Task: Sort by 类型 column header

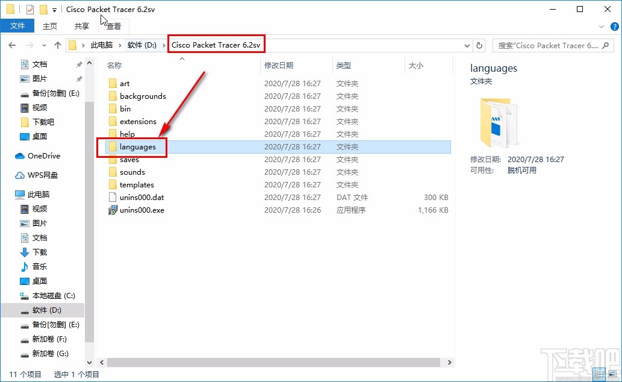Action: coord(344,66)
